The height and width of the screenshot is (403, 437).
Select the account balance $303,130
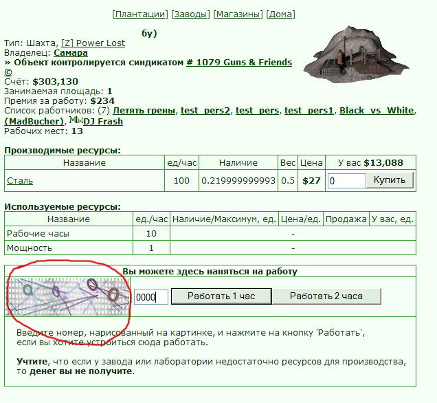(x=55, y=82)
